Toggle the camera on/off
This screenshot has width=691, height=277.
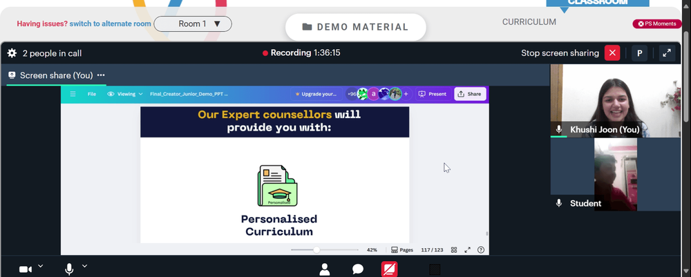coord(25,269)
